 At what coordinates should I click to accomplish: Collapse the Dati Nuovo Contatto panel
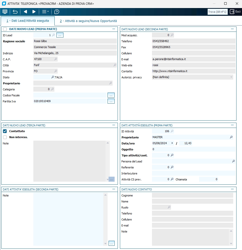click(x=232, y=189)
